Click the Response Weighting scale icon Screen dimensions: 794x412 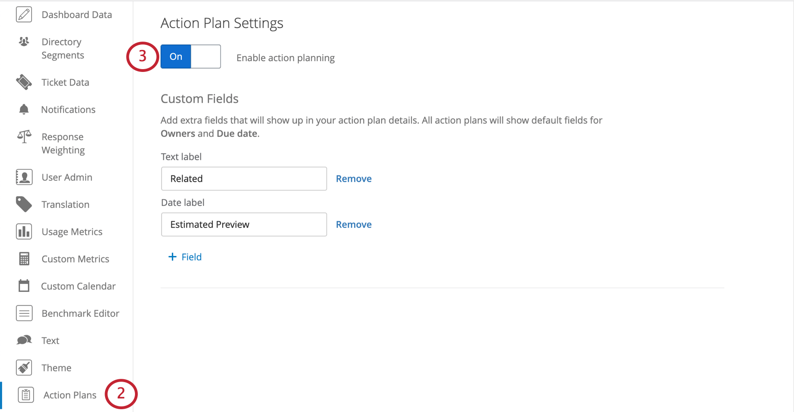[24, 137]
